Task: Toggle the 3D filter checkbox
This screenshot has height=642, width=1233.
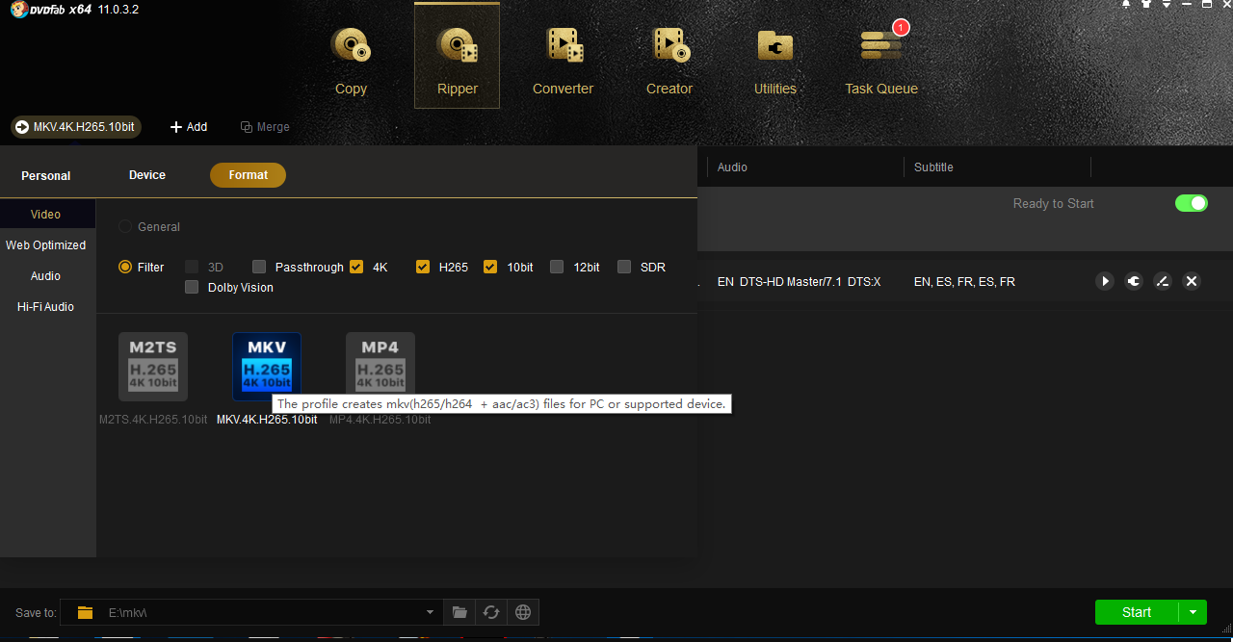Action: pyautogui.click(x=192, y=268)
